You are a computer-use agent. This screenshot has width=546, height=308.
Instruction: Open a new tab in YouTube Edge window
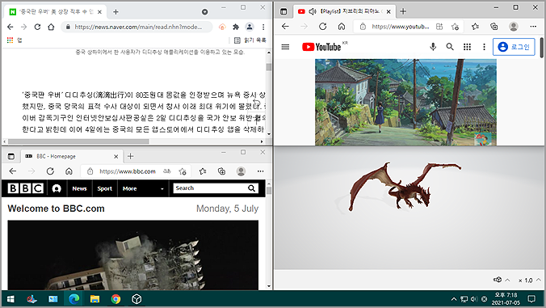point(403,11)
